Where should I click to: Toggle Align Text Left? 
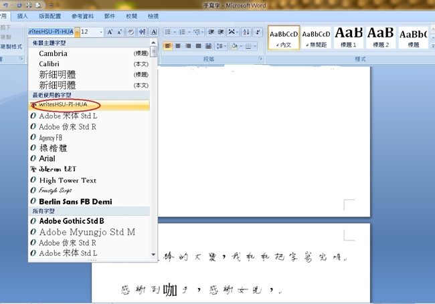click(x=167, y=45)
